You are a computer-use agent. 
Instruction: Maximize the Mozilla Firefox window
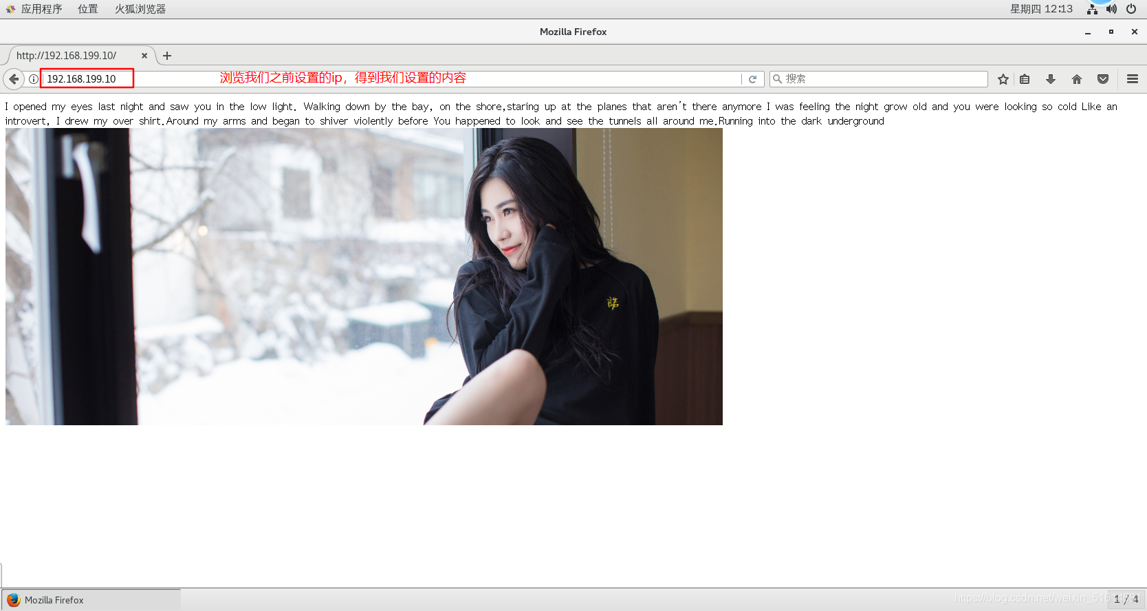[x=1111, y=32]
